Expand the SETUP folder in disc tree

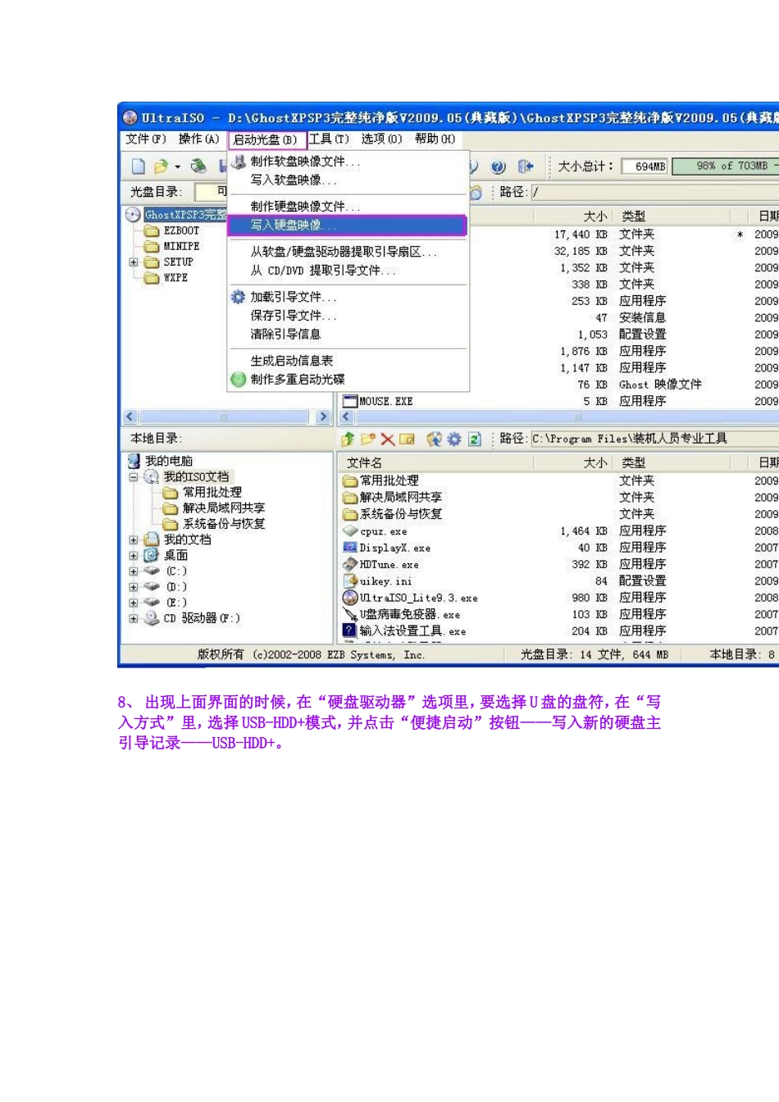tap(134, 262)
